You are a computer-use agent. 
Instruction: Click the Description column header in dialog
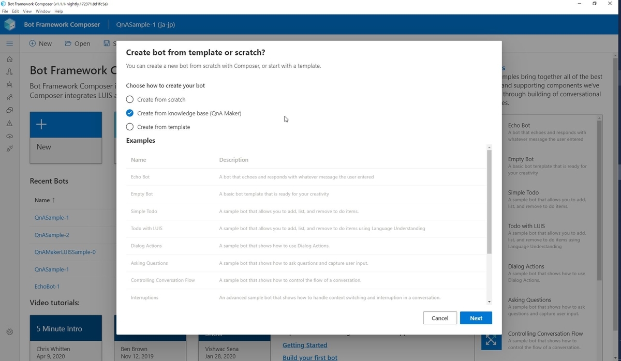234,160
